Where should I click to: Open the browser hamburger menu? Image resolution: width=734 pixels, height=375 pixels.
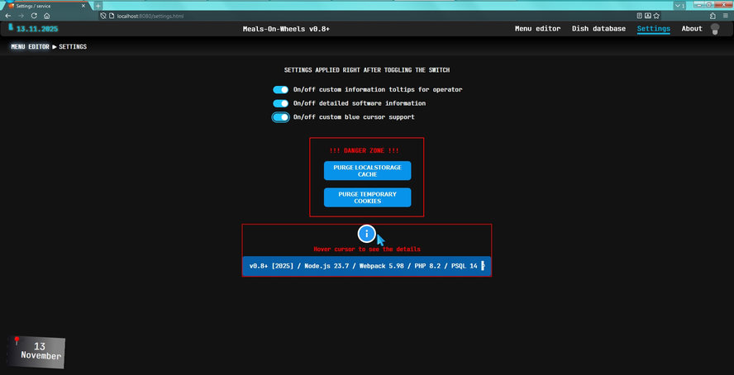725,16
